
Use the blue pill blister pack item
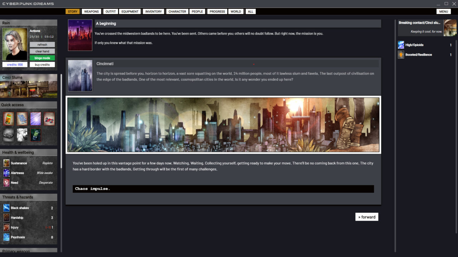(x=22, y=119)
